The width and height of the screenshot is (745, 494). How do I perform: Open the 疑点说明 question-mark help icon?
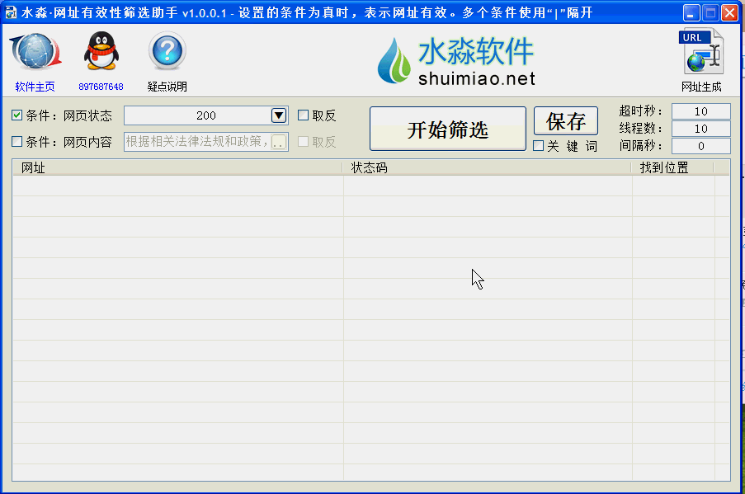point(167,53)
